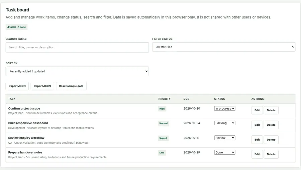Click the due date 2026-10-18
301x170 pixels.
click(x=191, y=138)
